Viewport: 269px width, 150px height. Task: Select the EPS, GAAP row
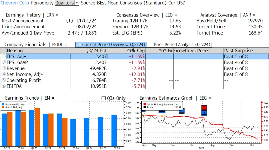(x=134, y=62)
